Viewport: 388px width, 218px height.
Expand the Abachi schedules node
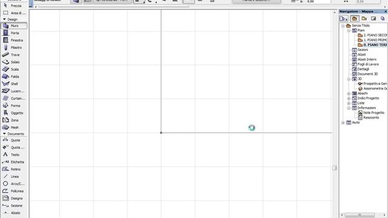click(349, 93)
